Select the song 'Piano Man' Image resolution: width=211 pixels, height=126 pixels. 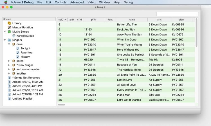(x=124, y=95)
